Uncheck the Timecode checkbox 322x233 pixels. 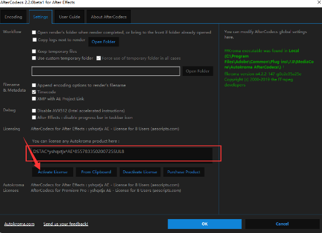point(34,92)
